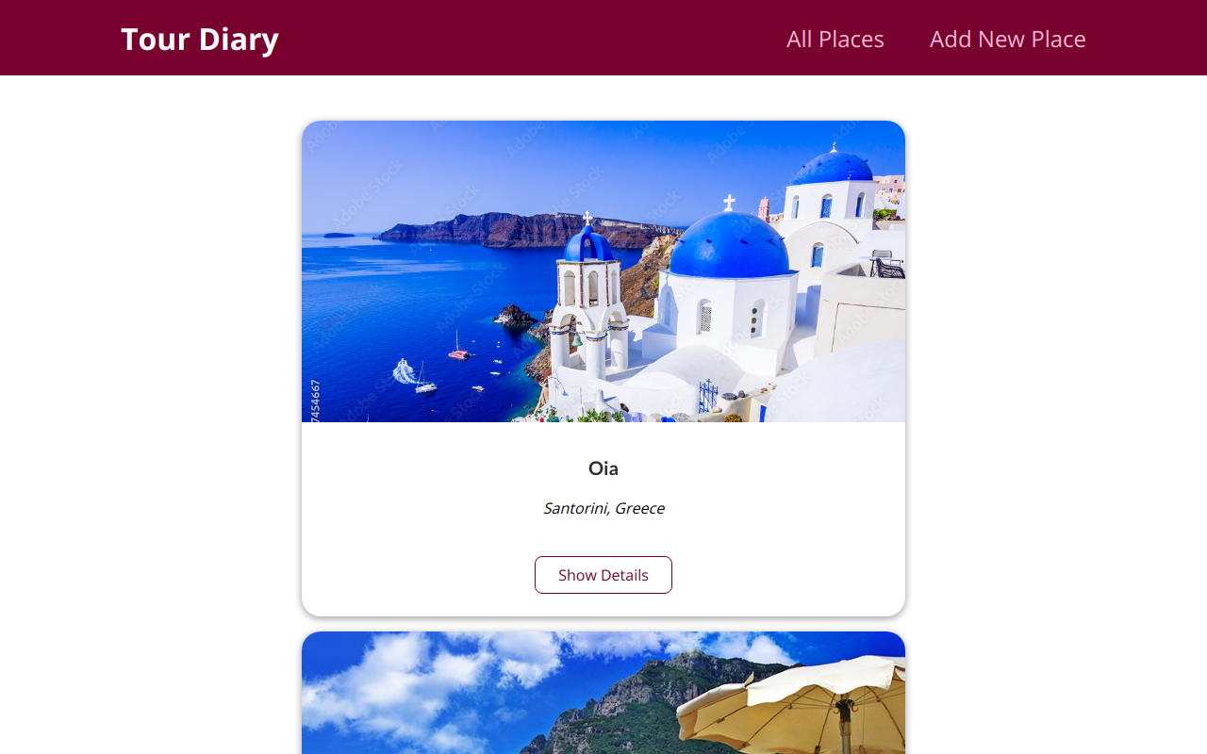Open the second card's beach umbrella photo
Viewport: 1207px width, 754px height.
(603, 693)
